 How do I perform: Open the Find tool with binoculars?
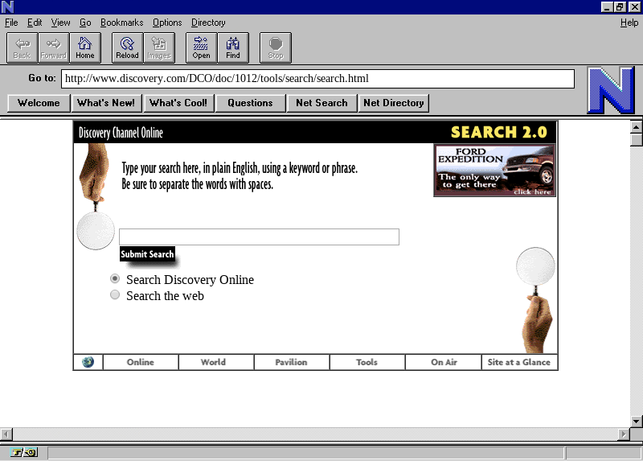[x=232, y=47]
